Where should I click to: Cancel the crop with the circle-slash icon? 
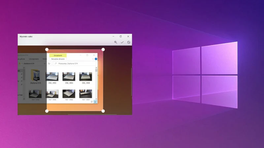point(129,42)
